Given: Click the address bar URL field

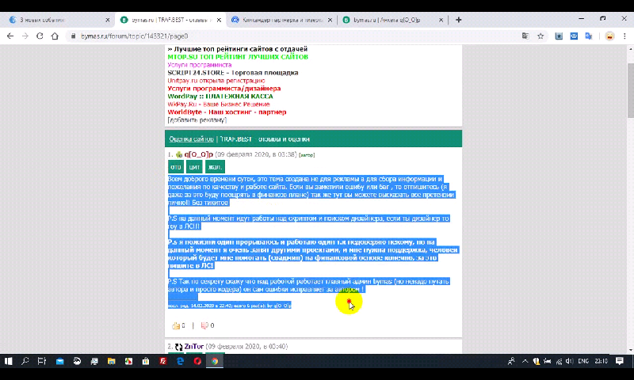Looking at the screenshot, I should coord(277,36).
